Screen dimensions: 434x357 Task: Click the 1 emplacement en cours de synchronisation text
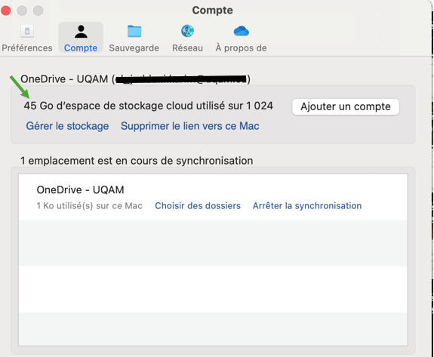pyautogui.click(x=137, y=161)
